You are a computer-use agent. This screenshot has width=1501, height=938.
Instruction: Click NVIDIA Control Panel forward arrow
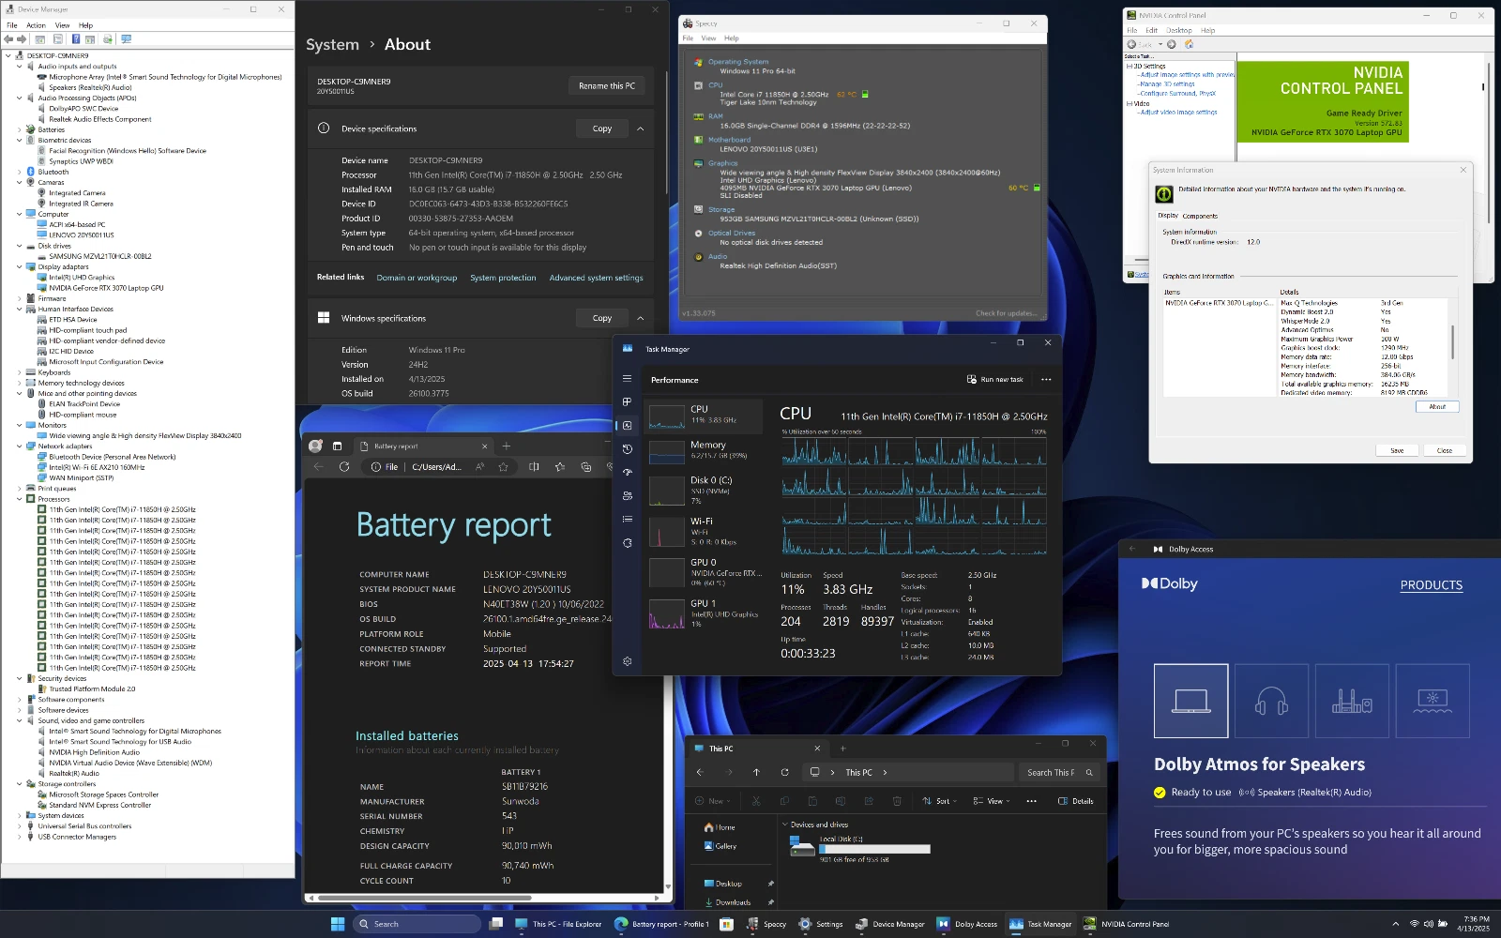[x=1171, y=44]
